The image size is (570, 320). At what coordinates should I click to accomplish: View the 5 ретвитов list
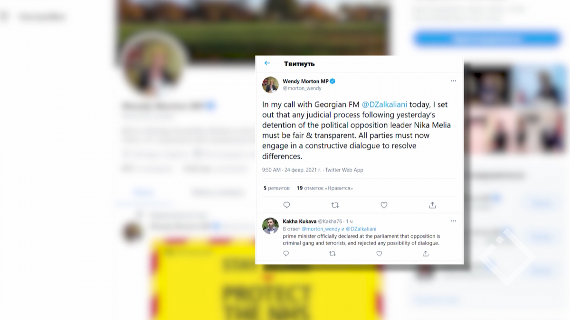(x=276, y=188)
